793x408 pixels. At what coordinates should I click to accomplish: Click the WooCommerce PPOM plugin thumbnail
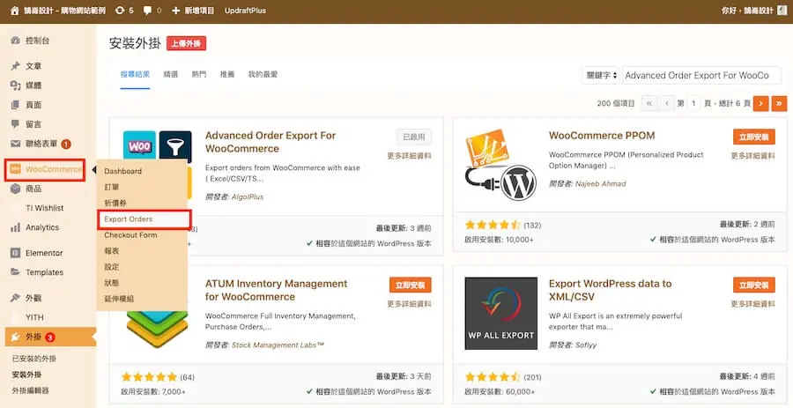(501, 165)
